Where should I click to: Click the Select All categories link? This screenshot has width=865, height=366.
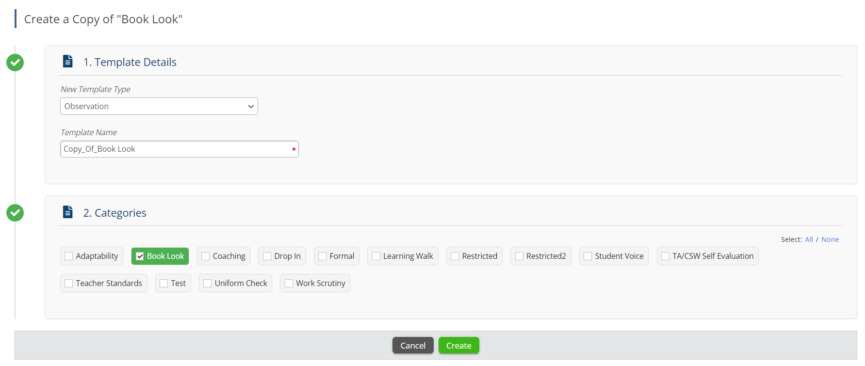809,239
